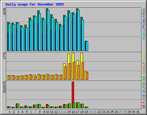Click day label 11 on the x-axis
147x115 pixels.
[x=52, y=112]
